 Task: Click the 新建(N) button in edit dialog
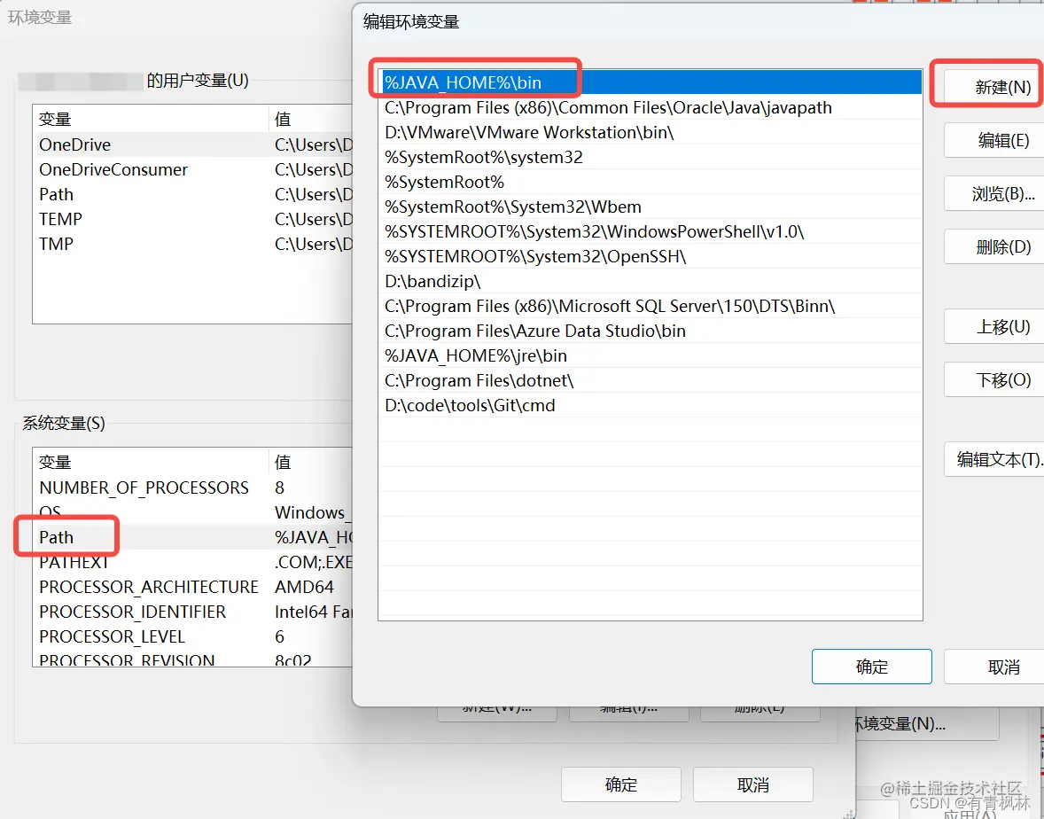pyautogui.click(x=994, y=87)
